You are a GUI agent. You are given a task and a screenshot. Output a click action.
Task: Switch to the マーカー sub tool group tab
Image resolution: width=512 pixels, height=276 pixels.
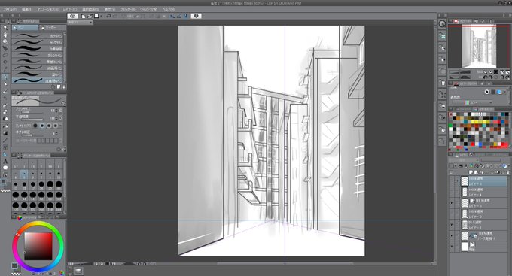tap(52, 28)
